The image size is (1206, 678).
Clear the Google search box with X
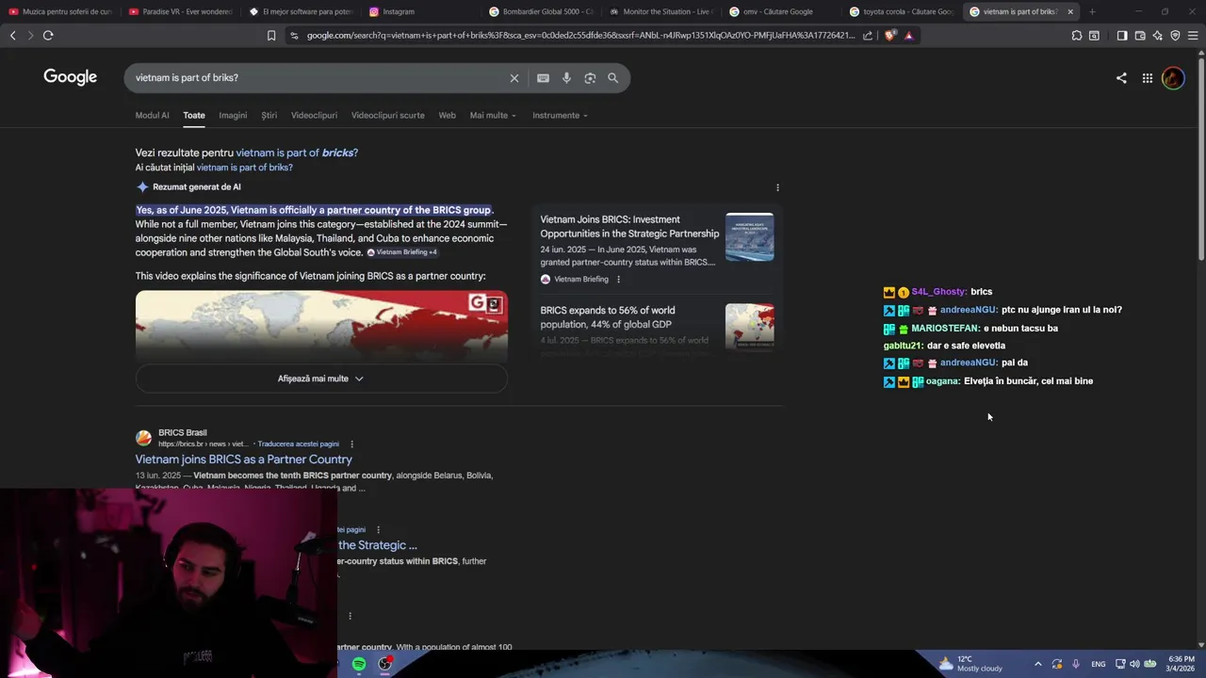[514, 78]
